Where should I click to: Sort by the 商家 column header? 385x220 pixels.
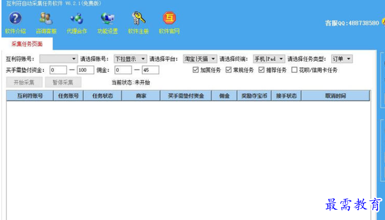[x=141, y=96]
